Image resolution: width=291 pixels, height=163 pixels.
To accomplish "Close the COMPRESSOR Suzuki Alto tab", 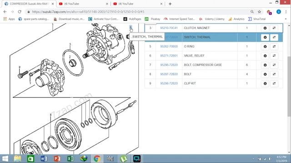I will (x=53, y=4).
